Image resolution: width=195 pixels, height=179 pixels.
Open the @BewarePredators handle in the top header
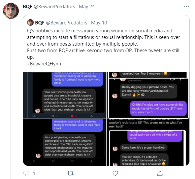[x=54, y=7]
